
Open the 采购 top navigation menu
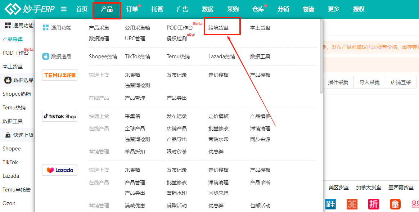point(233,9)
